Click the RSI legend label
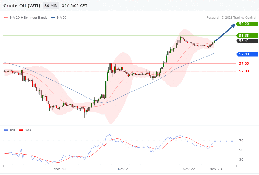The height and width of the screenshot is (175, 259). [x=12, y=130]
